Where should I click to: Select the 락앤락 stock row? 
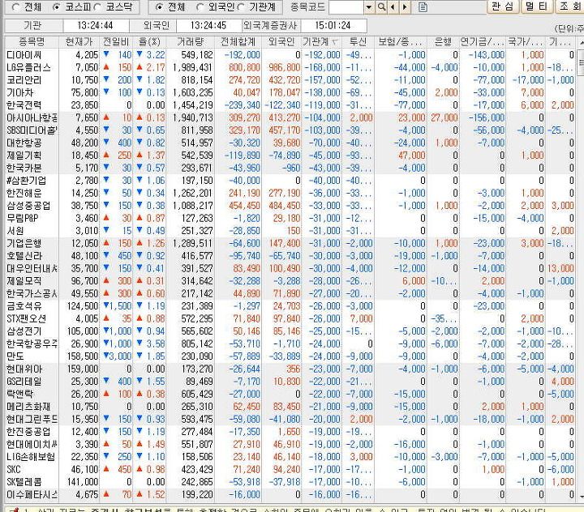click(x=290, y=394)
